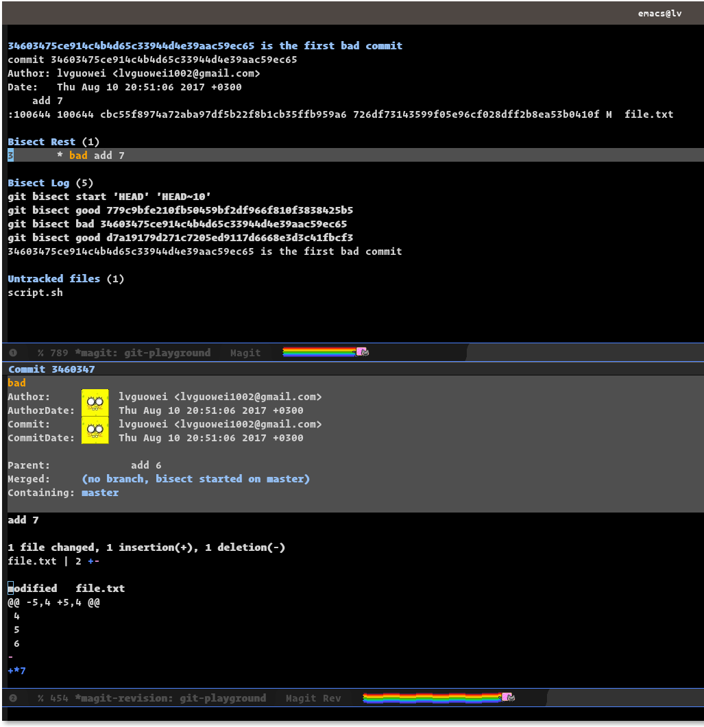Click the Magit major mode name
Screen dimensions: 704x727
point(245,353)
